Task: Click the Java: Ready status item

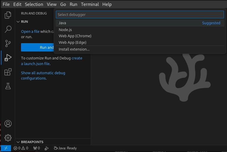Action: coord(65,148)
